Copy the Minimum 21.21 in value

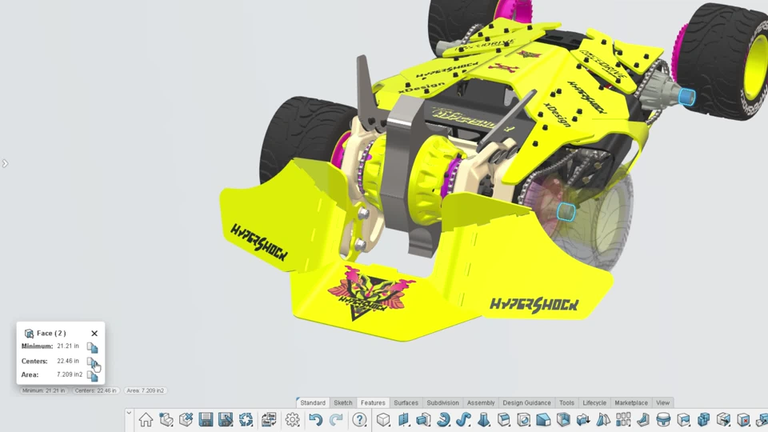pos(93,347)
